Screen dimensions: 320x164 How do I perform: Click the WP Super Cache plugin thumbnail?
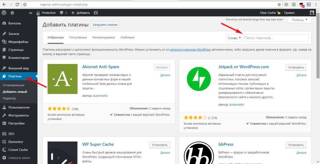click(x=62, y=152)
